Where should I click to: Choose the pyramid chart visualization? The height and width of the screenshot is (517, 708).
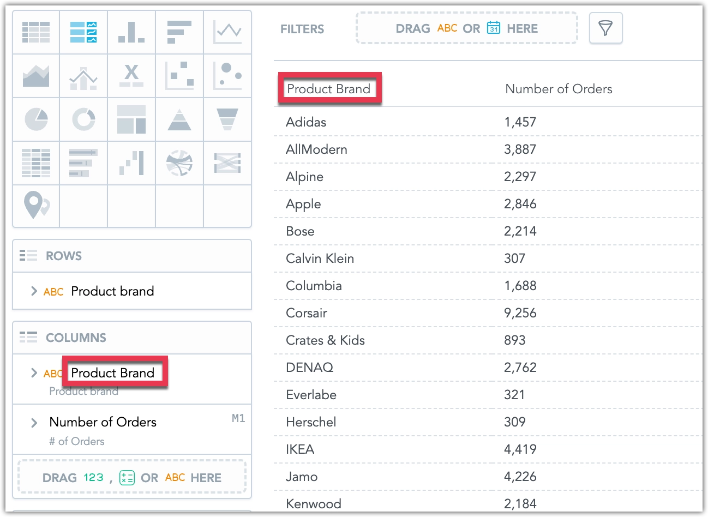click(x=179, y=119)
